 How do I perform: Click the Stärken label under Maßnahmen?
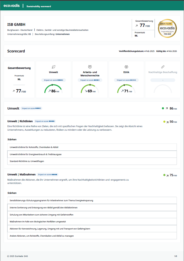(12, 193)
